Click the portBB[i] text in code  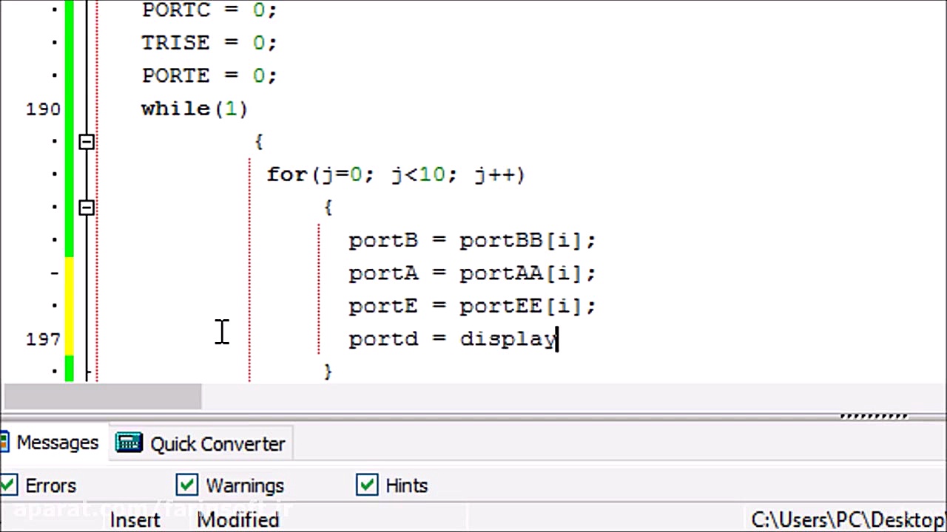pyautogui.click(x=527, y=241)
